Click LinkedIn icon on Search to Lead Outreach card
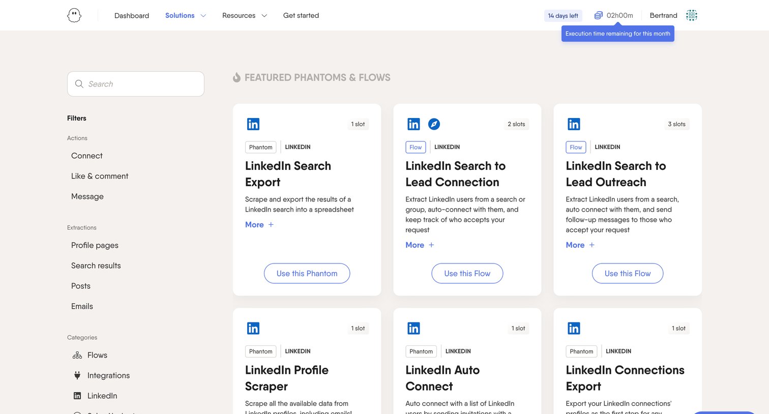Screen dimensions: 769x414 coord(574,124)
